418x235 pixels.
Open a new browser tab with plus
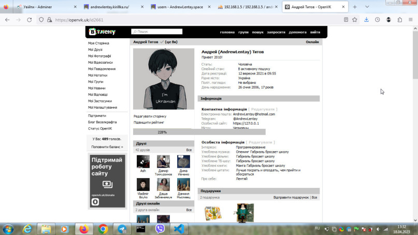pyautogui.click(x=355, y=7)
